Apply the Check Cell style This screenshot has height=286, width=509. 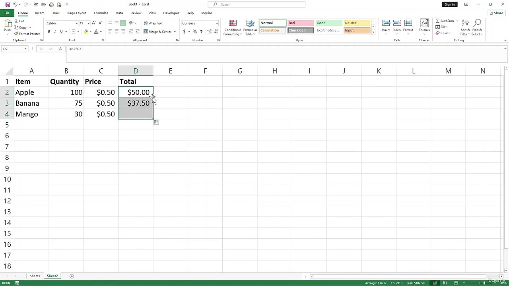click(301, 31)
